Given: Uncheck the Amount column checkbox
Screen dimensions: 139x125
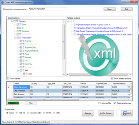Looking at the screenshot, I should click(21, 57).
